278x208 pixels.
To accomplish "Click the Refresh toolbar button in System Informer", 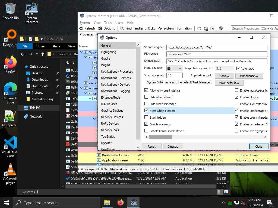I will [87, 28].
